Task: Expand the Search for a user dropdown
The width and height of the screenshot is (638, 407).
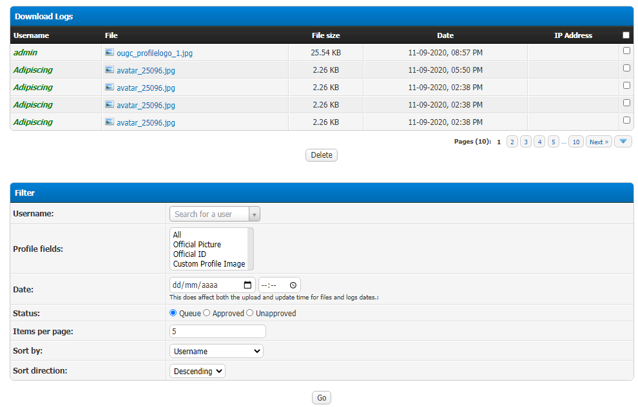Action: click(x=254, y=214)
